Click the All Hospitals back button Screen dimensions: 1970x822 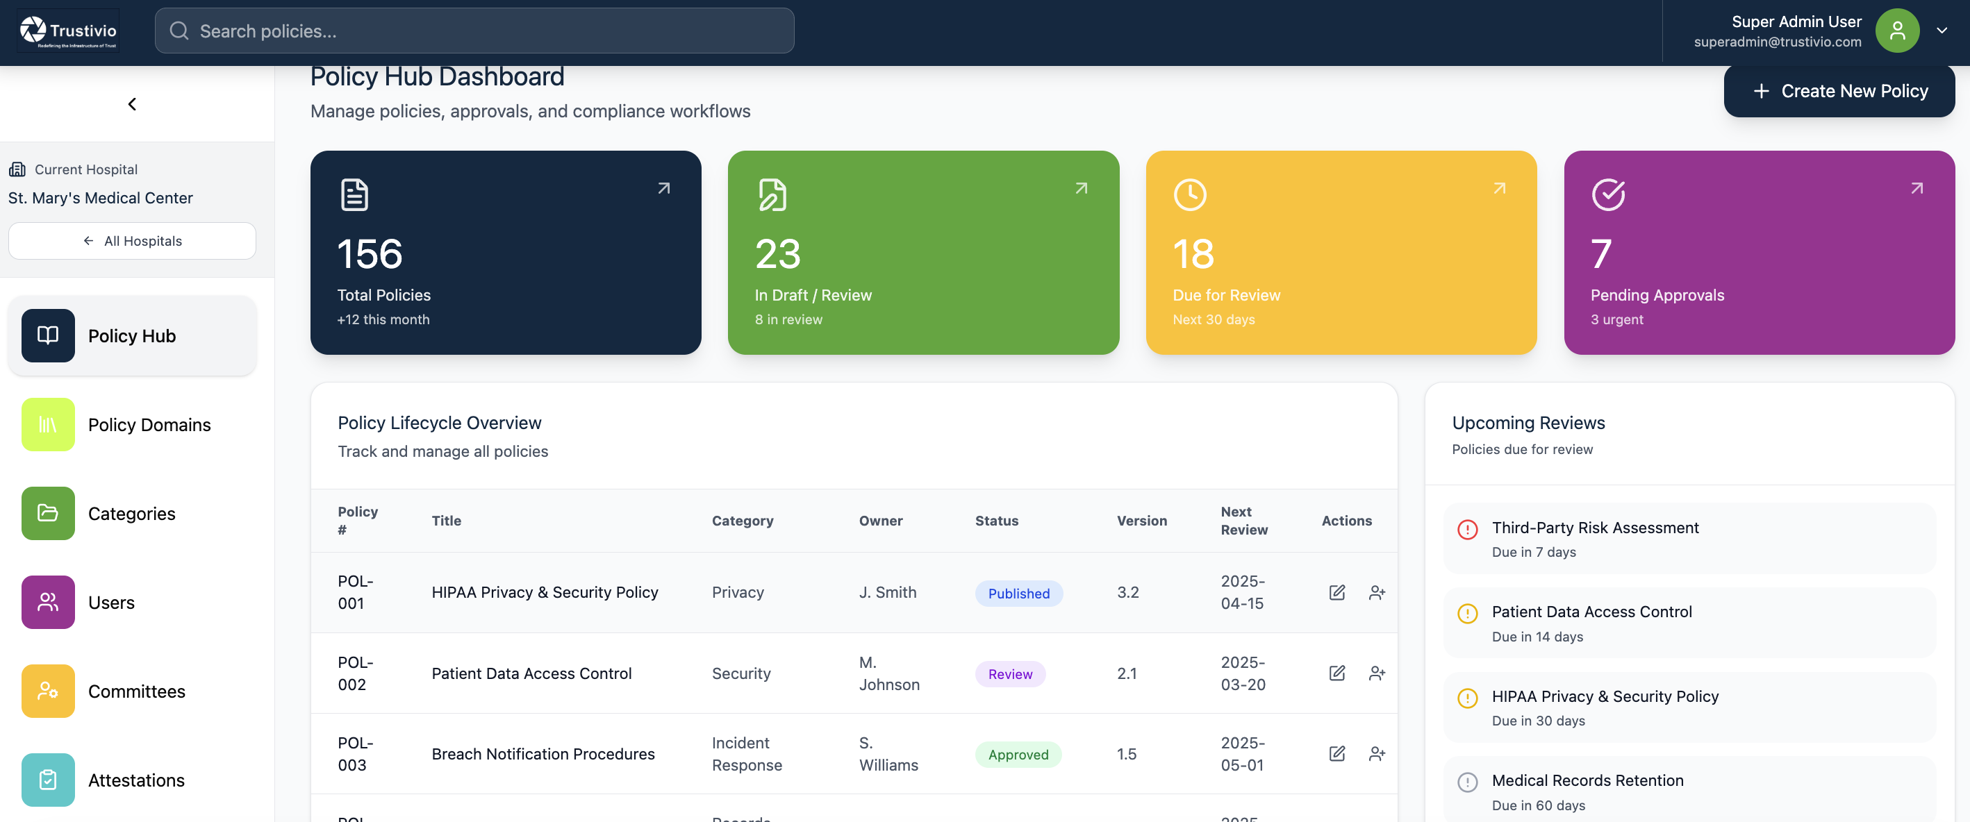coord(132,241)
